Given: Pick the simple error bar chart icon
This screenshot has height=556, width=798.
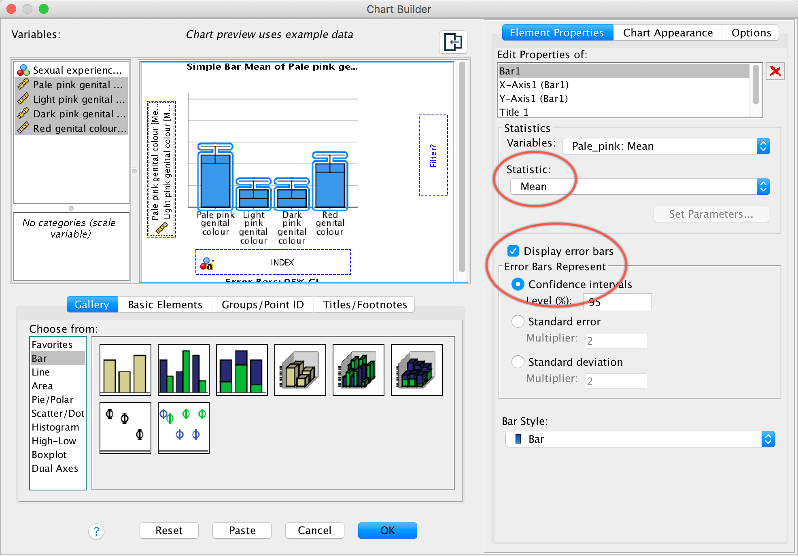Looking at the screenshot, I should coord(125,428).
